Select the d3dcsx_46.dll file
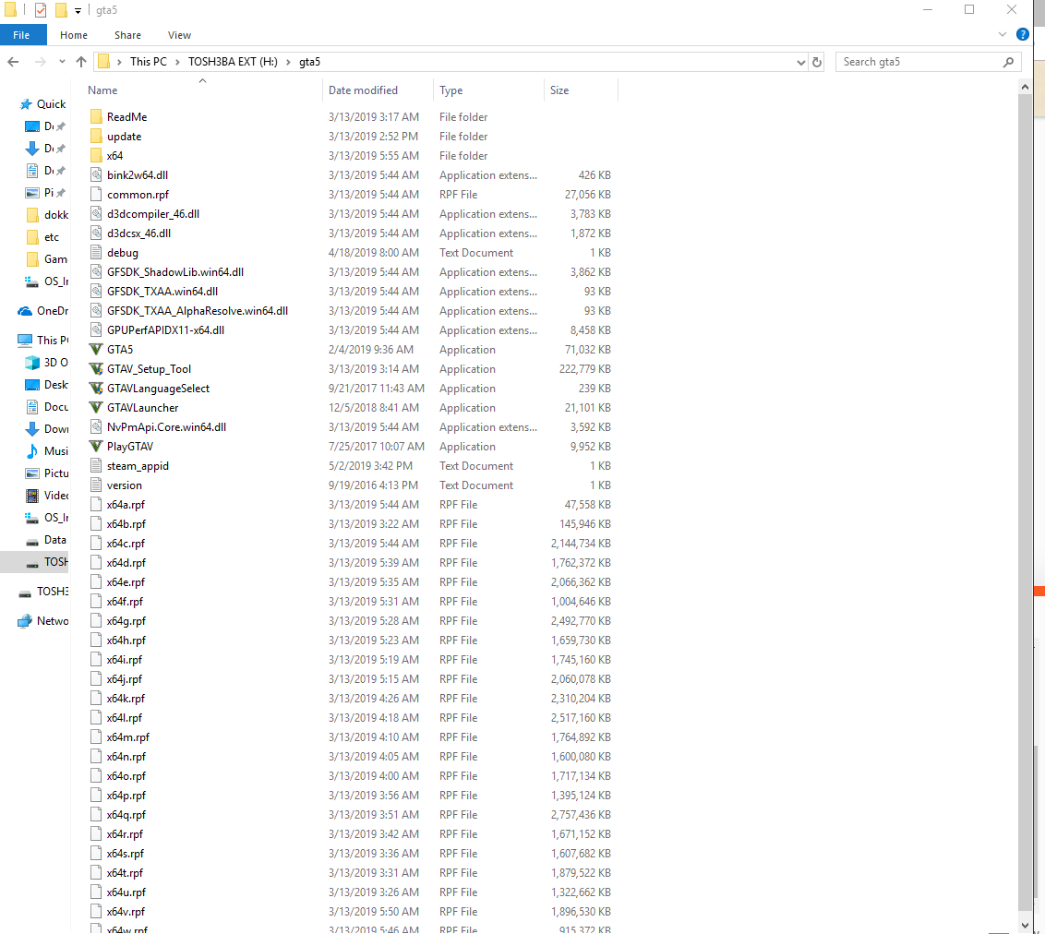 [139, 233]
